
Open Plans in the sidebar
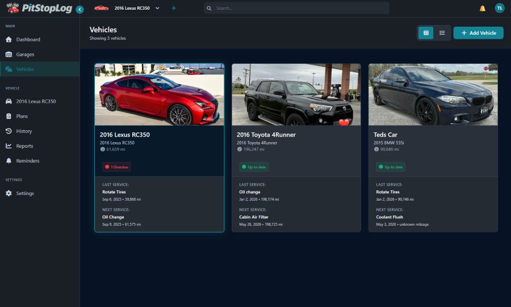40,116
